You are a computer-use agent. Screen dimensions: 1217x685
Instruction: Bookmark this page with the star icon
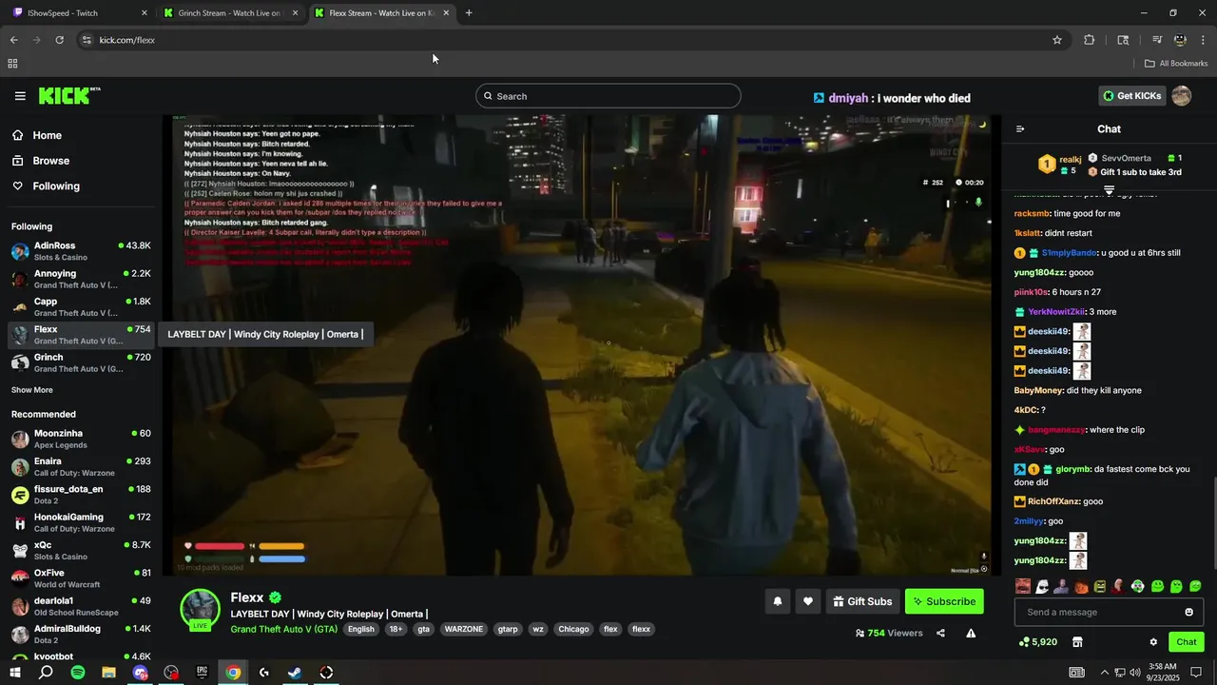tap(1056, 40)
